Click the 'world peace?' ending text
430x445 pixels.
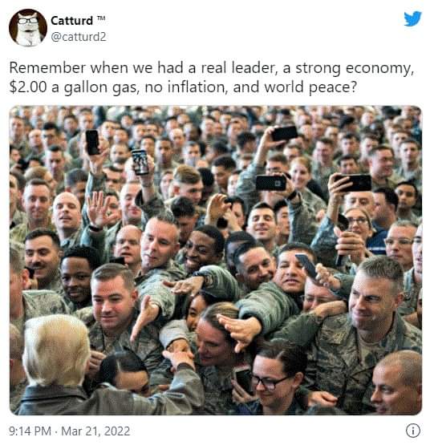point(310,87)
